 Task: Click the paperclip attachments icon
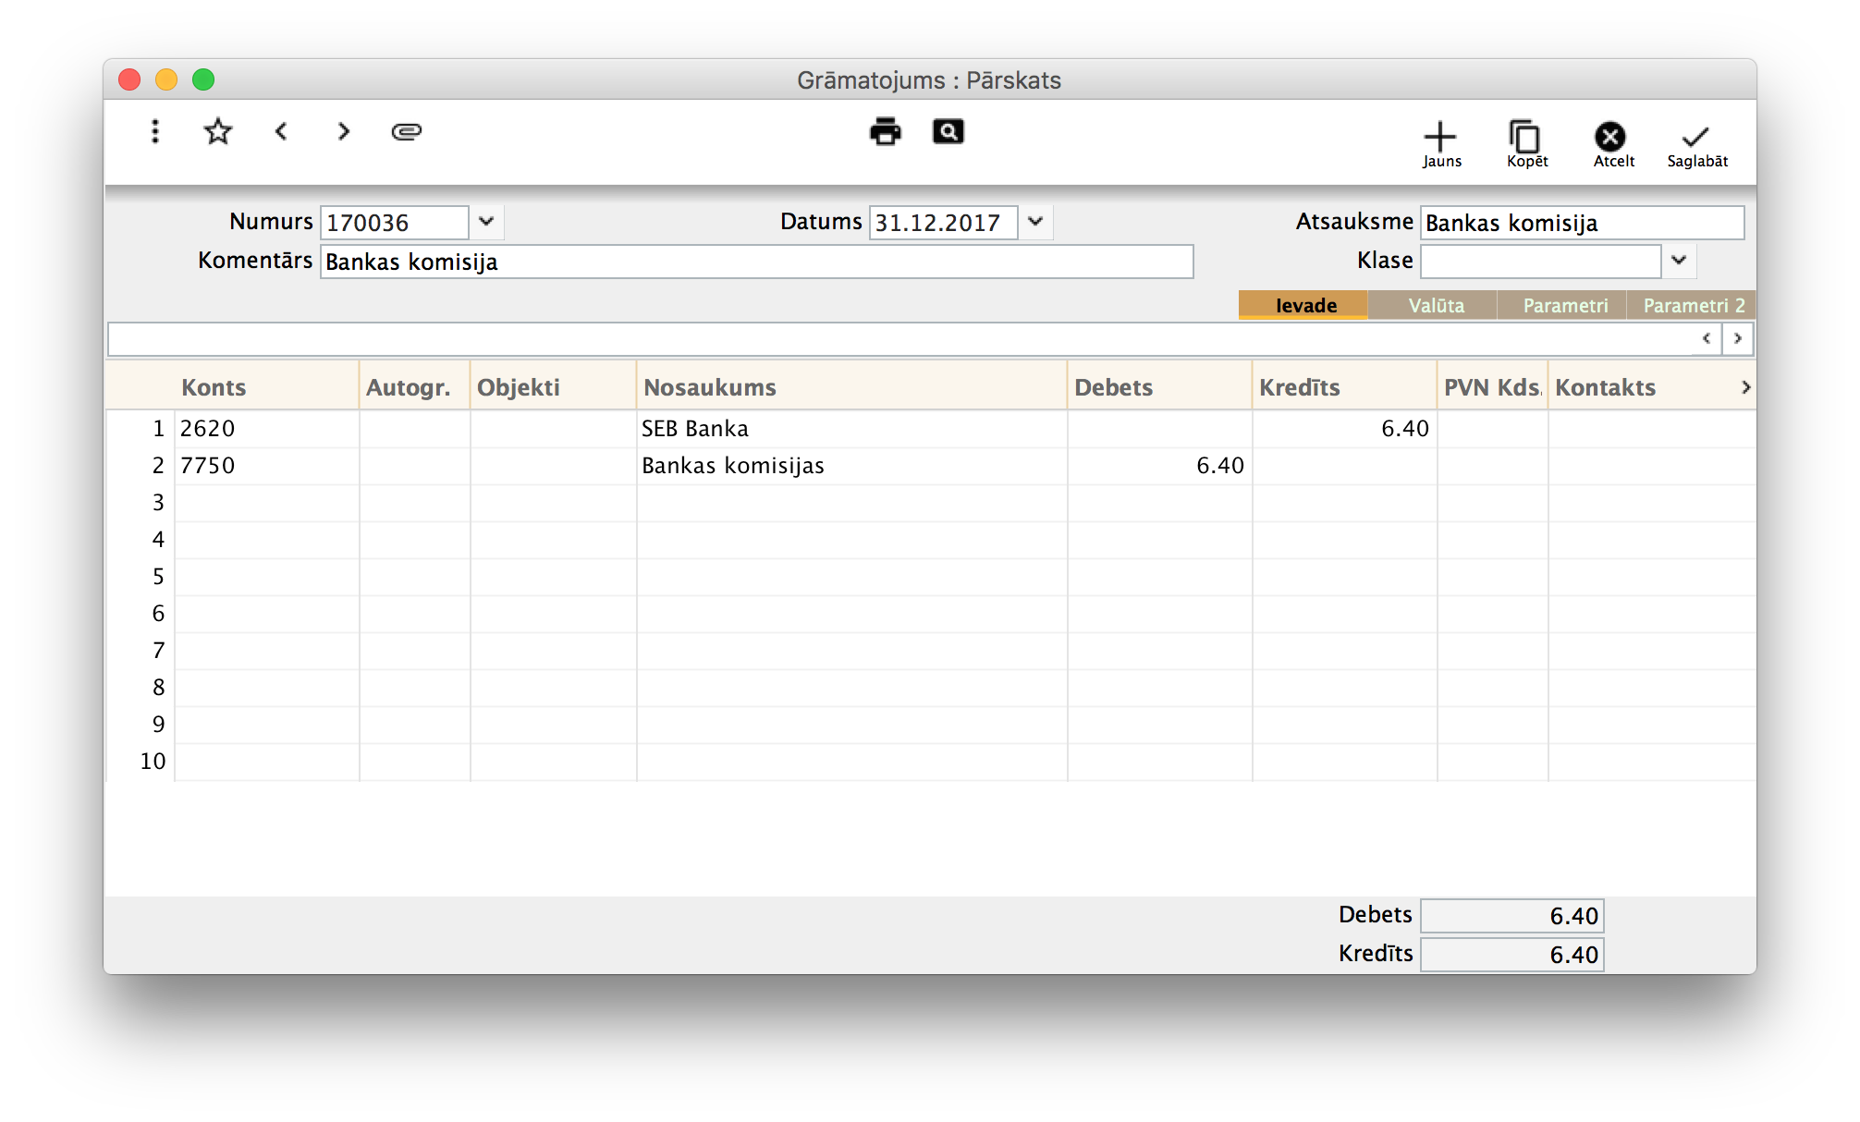click(x=407, y=132)
